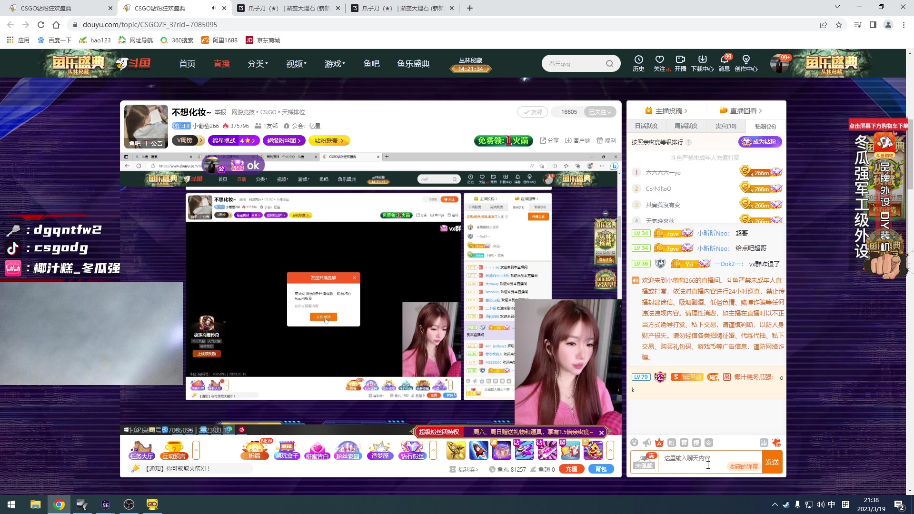Click 成为钻粉 button
This screenshot has height=514, width=914.
(760, 142)
